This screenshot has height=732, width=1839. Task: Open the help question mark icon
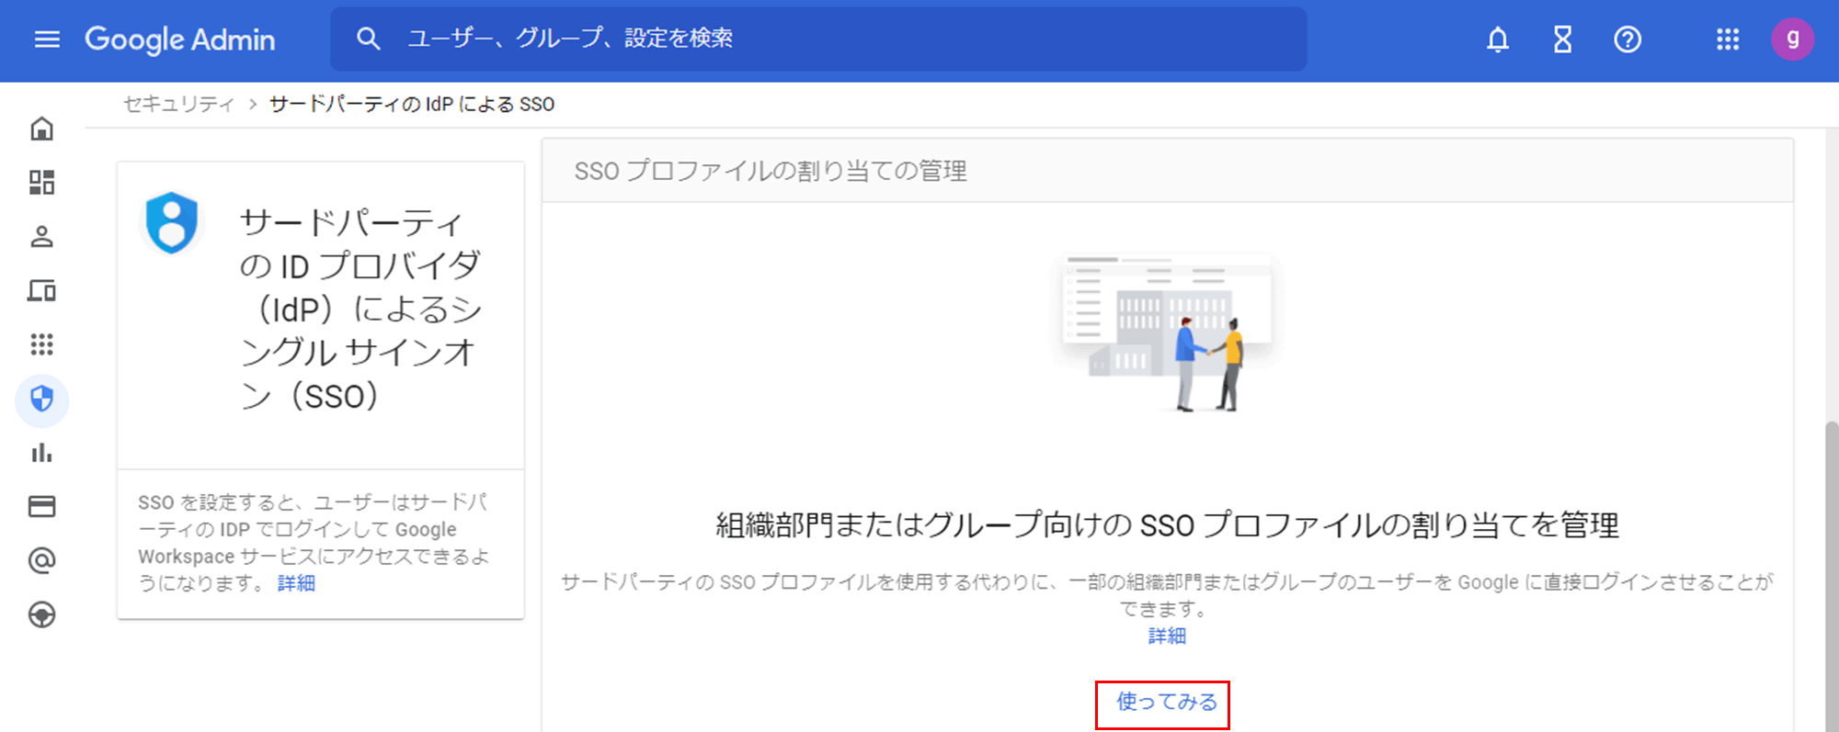click(1628, 39)
